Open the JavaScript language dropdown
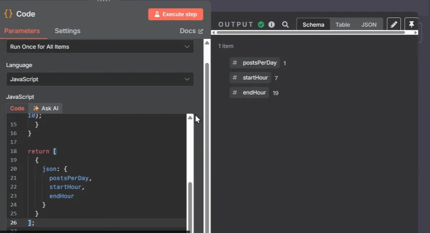The height and width of the screenshot is (233, 430). tap(100, 79)
